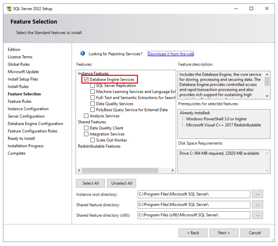Select the Data Quality Services checkbox
The image size is (278, 246).
point(93,103)
